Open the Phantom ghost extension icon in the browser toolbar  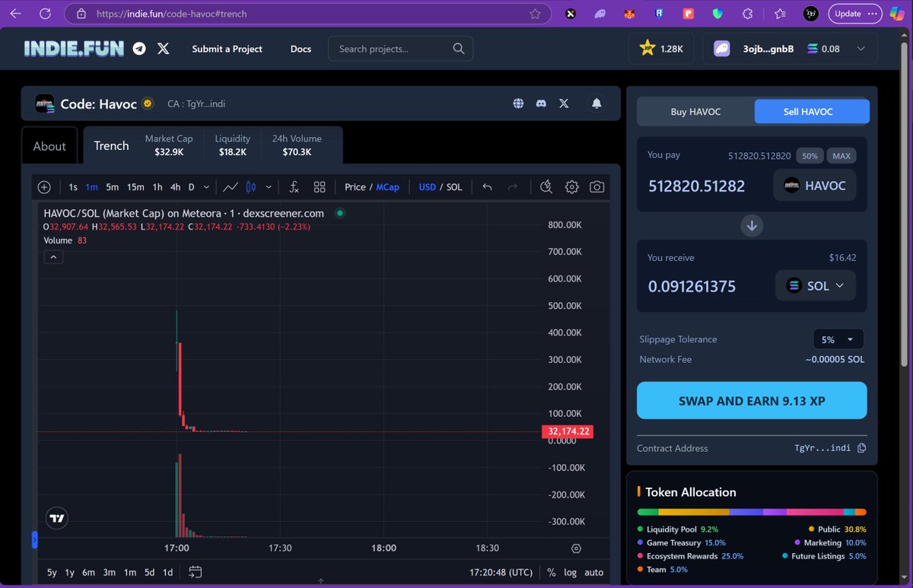(x=600, y=14)
